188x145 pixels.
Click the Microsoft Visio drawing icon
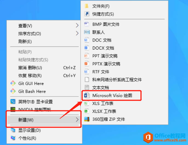(x=87, y=95)
